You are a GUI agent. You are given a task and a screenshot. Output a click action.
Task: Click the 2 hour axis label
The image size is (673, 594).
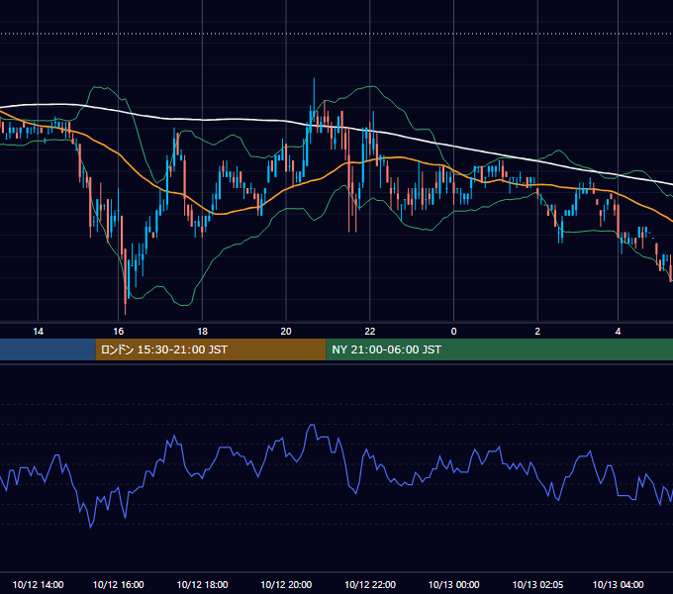click(x=537, y=332)
